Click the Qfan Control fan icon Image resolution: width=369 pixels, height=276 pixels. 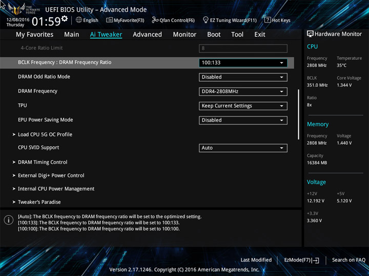point(155,20)
